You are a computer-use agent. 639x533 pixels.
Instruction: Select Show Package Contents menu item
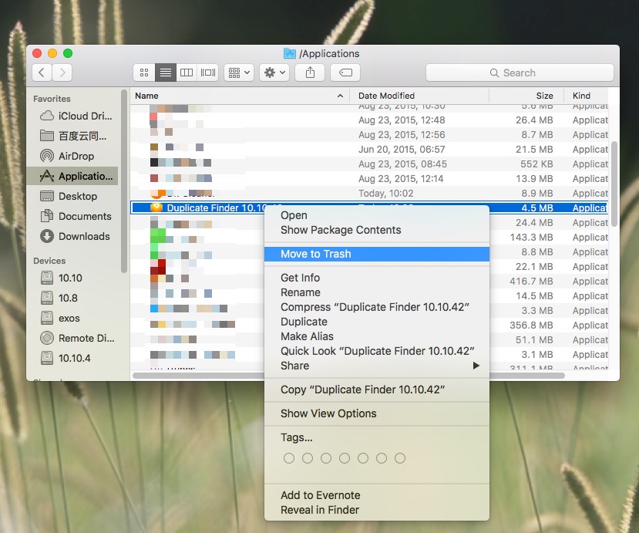click(341, 230)
